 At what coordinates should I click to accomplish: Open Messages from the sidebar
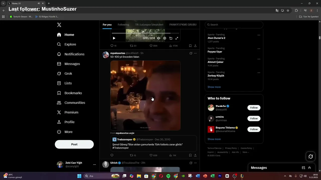68,64
